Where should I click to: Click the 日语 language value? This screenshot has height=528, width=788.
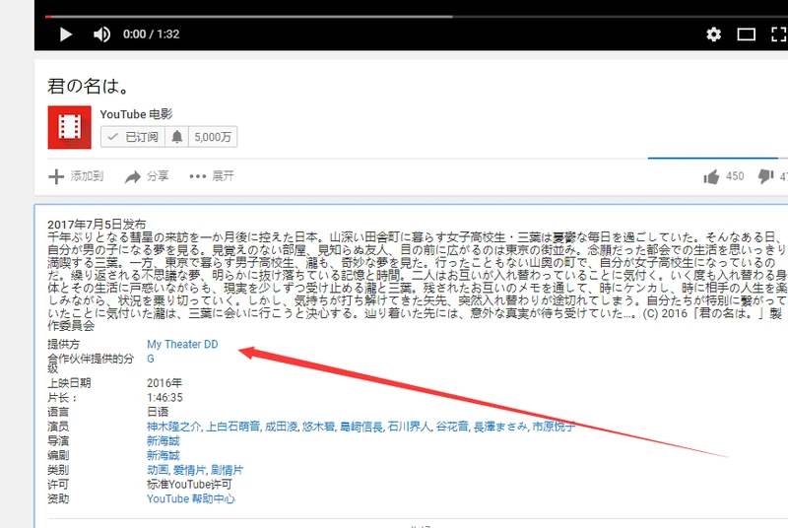[158, 412]
